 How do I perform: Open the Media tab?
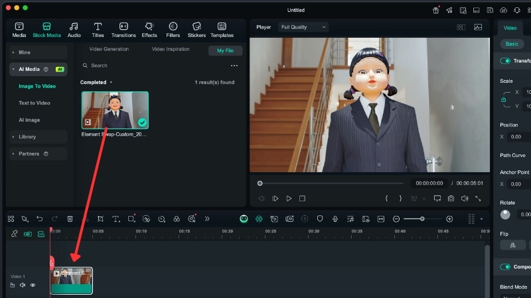(19, 30)
